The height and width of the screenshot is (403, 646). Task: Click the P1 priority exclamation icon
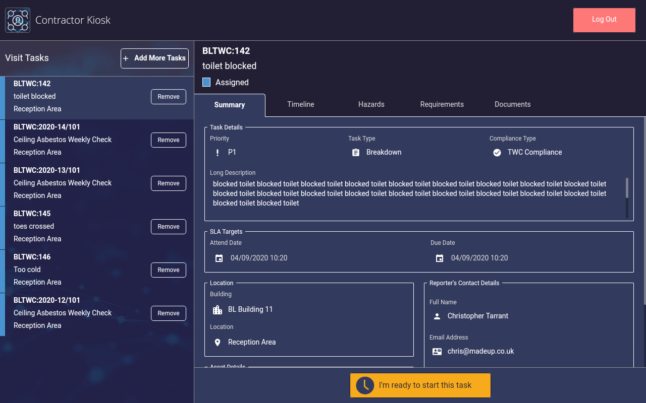click(218, 152)
